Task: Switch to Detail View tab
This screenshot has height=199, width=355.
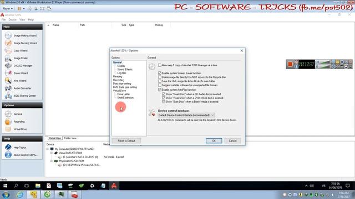Action: click(55, 138)
